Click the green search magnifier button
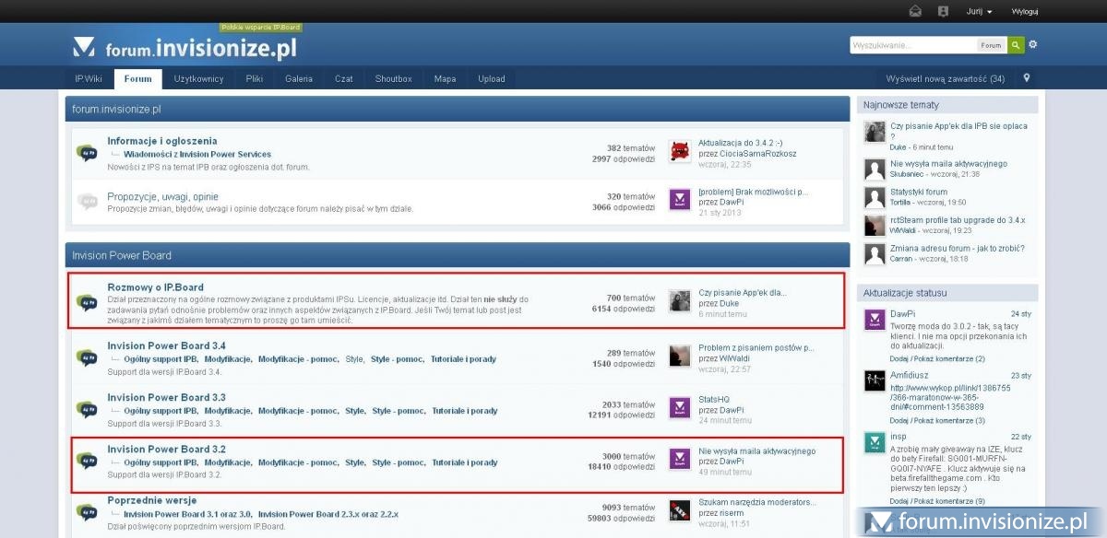Image resolution: width=1107 pixels, height=538 pixels. [x=1015, y=44]
